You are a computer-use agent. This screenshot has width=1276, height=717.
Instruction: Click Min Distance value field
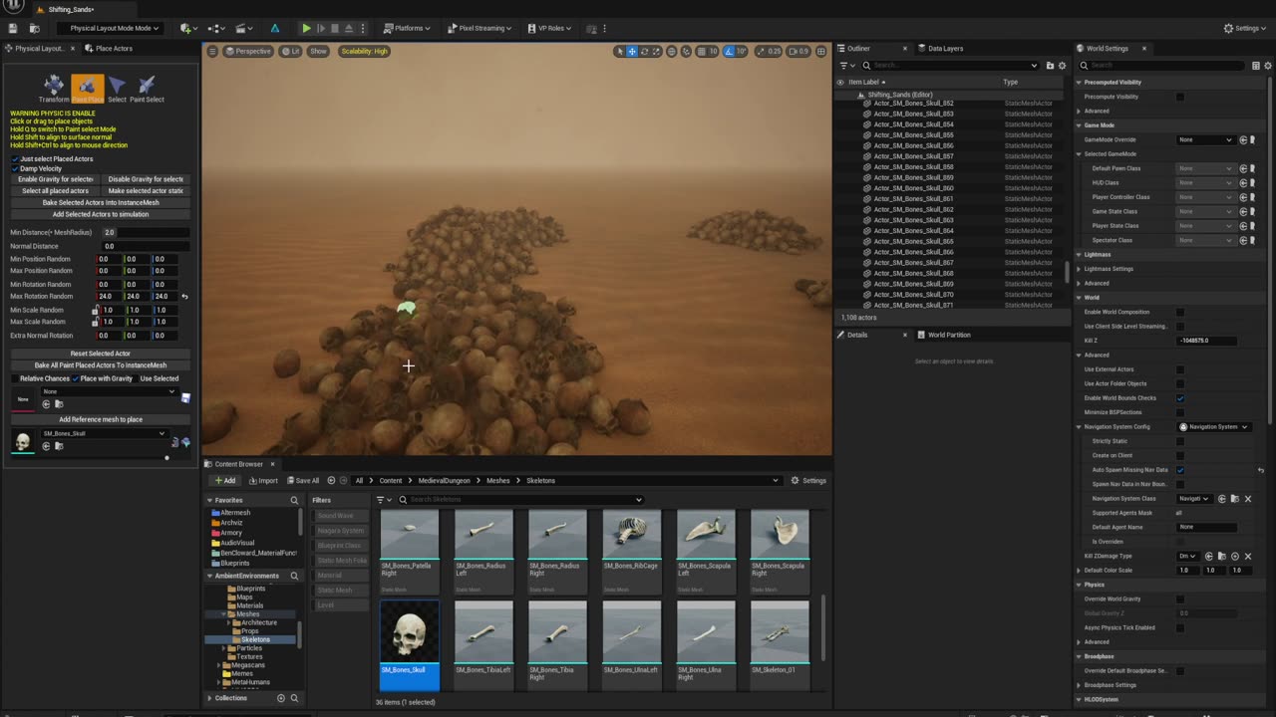[x=146, y=233]
